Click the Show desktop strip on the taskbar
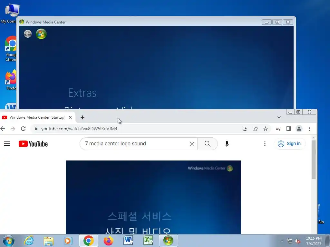The height and width of the screenshot is (247, 330). pos(328,241)
